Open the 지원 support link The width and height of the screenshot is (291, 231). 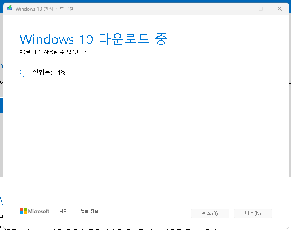coord(63,211)
